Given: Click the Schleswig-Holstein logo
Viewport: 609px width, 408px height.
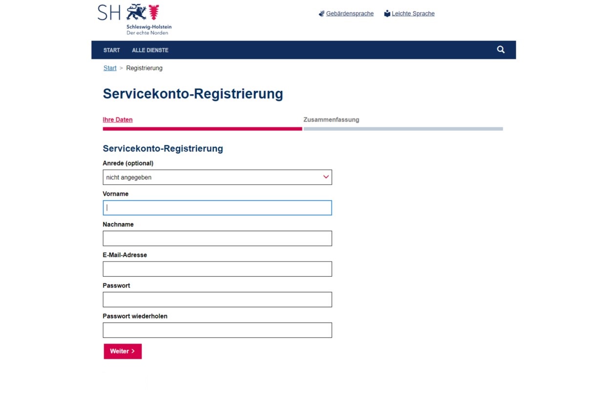Looking at the screenshot, I should click(x=135, y=20).
